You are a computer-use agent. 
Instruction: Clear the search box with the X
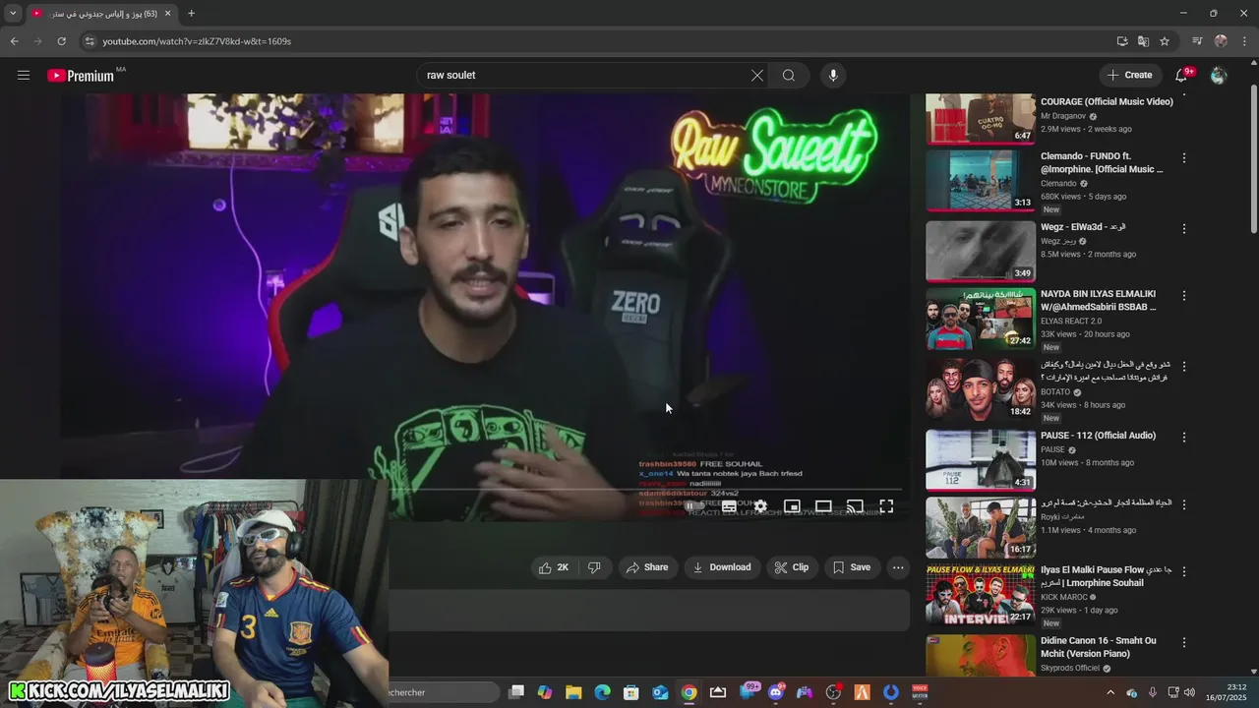(757, 75)
